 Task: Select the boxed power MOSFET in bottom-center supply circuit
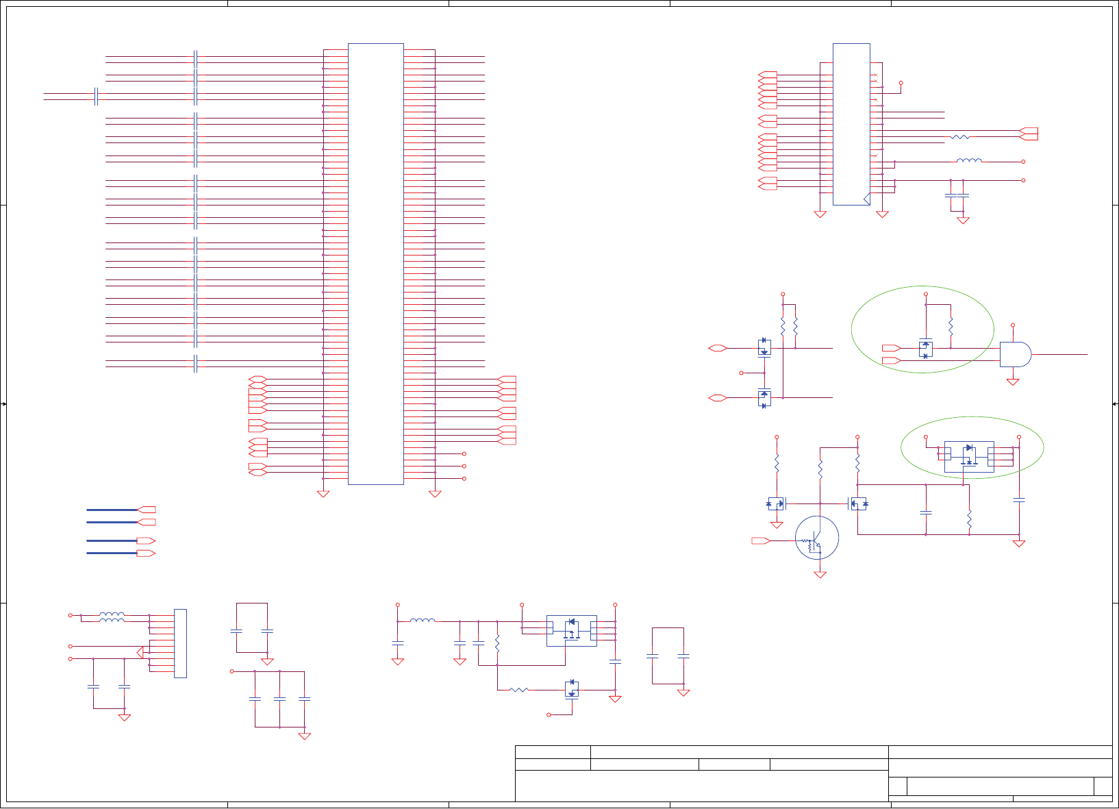click(572, 631)
